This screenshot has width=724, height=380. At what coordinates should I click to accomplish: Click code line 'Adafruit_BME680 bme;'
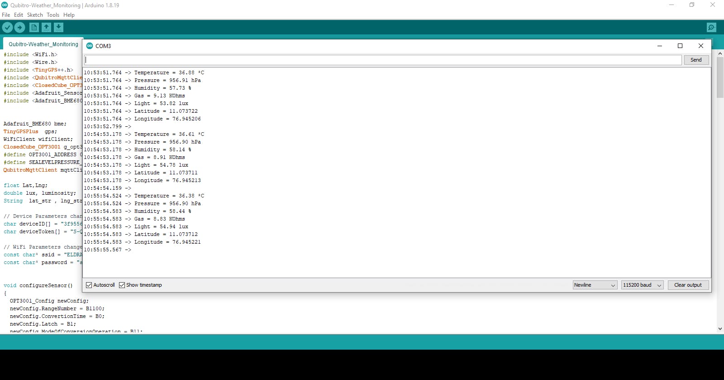[x=35, y=124]
